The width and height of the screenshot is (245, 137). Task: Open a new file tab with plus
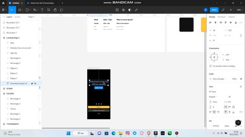point(62,3)
